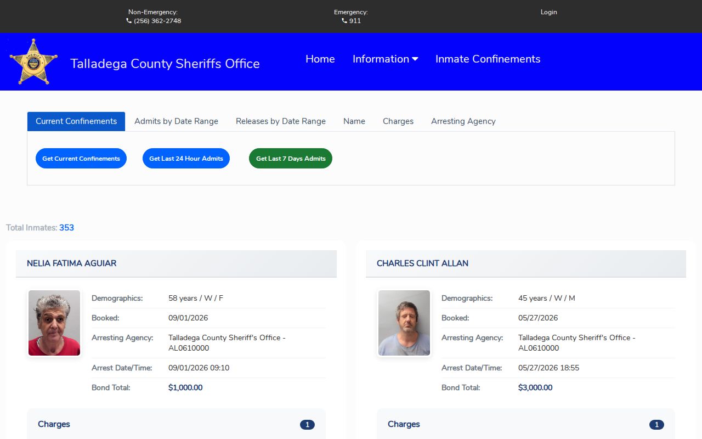Screen dimensions: 702x439
Task: Select the Current Confinements tab
Action: [x=76, y=121]
